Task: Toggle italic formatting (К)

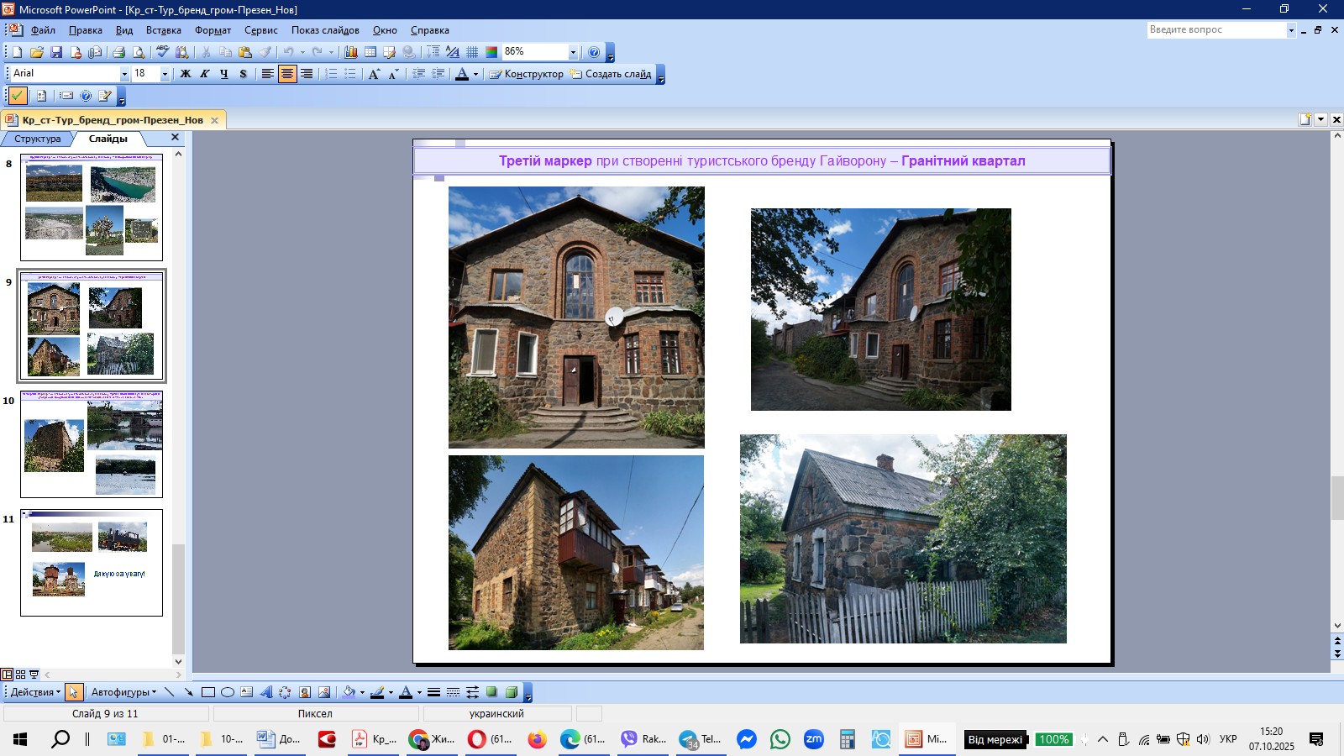Action: (204, 74)
